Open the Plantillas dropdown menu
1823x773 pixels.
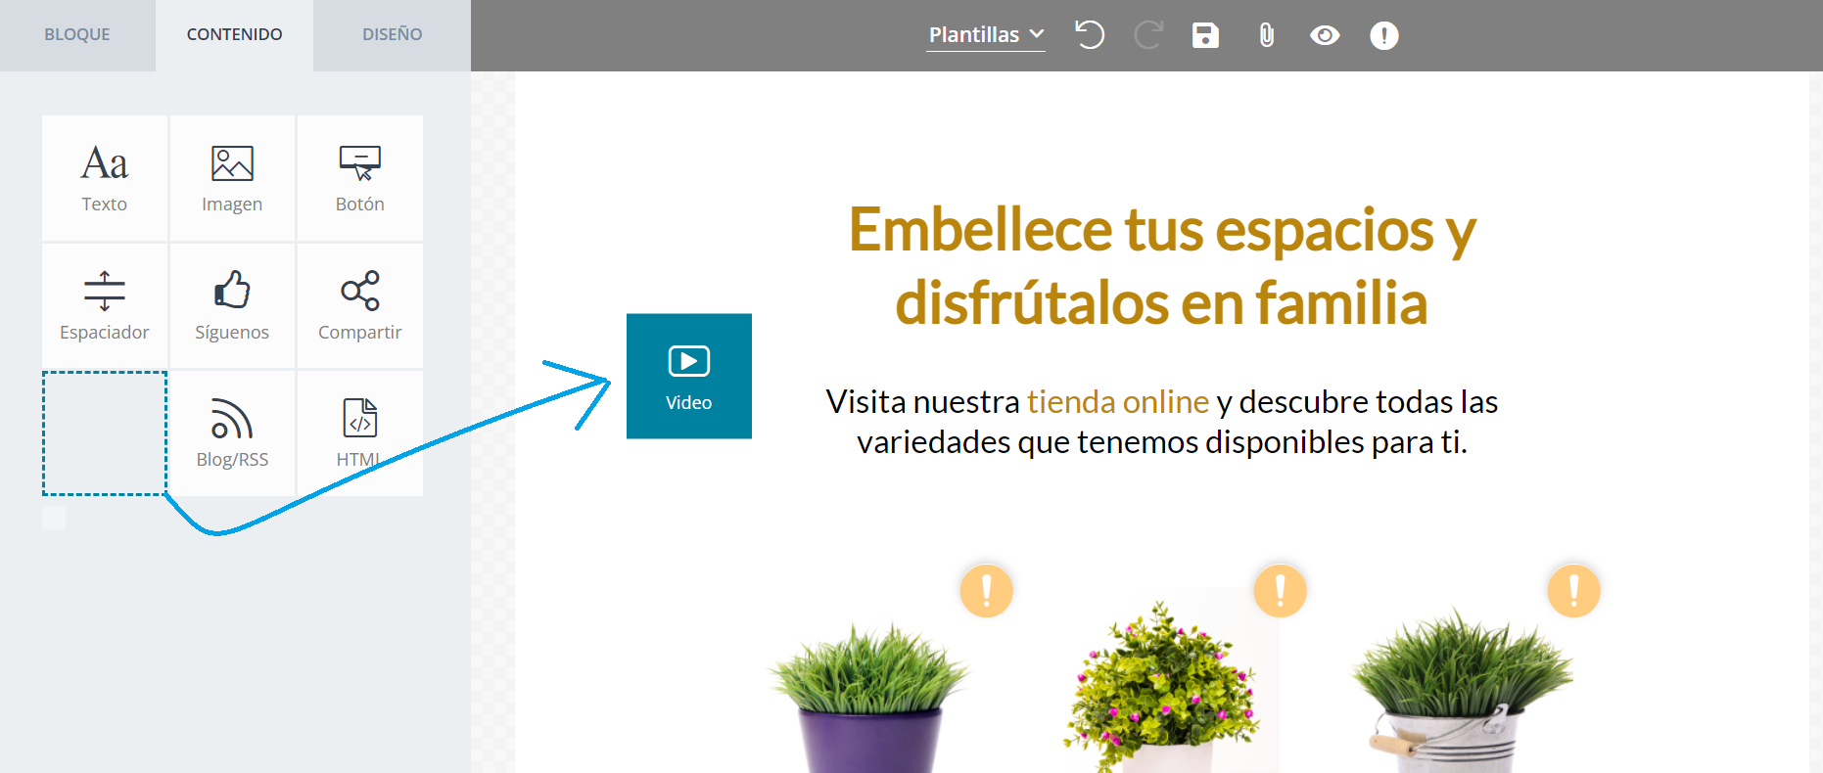(x=986, y=35)
